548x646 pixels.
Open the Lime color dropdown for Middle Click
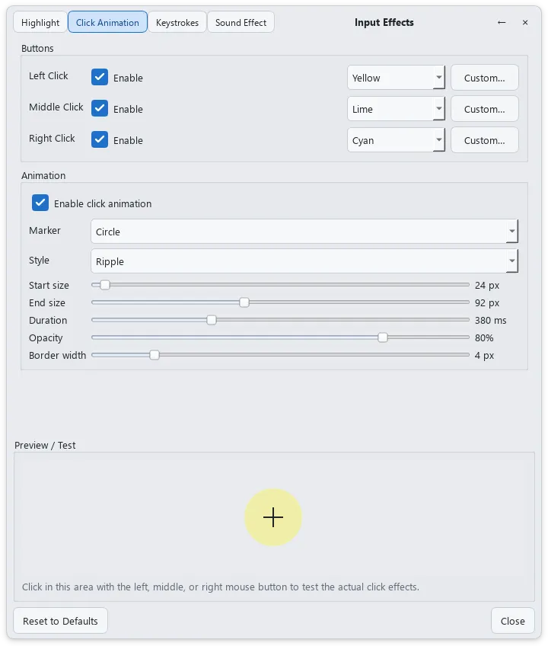tap(396, 109)
